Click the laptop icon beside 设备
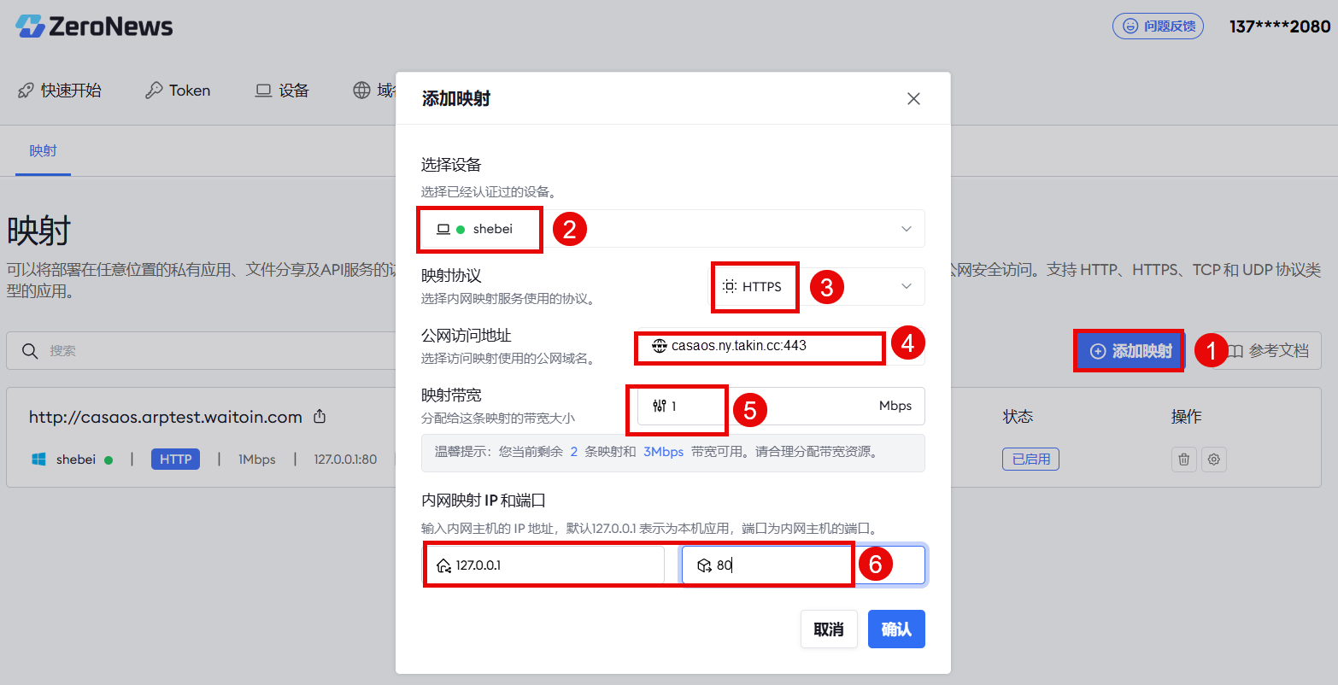The image size is (1338, 685). (x=263, y=91)
